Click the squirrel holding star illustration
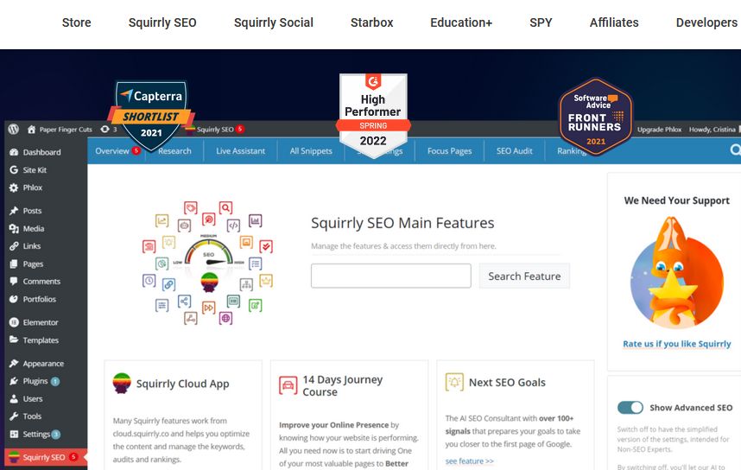741x470 pixels. [677, 273]
